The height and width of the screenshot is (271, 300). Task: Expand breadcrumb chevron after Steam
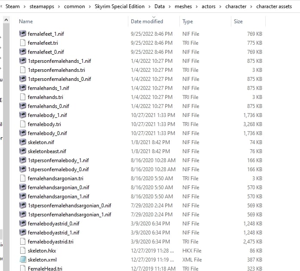[x=24, y=6]
